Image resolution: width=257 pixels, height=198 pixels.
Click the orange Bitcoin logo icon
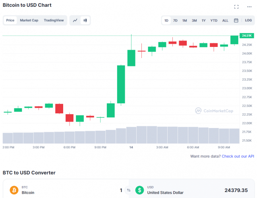(14, 190)
